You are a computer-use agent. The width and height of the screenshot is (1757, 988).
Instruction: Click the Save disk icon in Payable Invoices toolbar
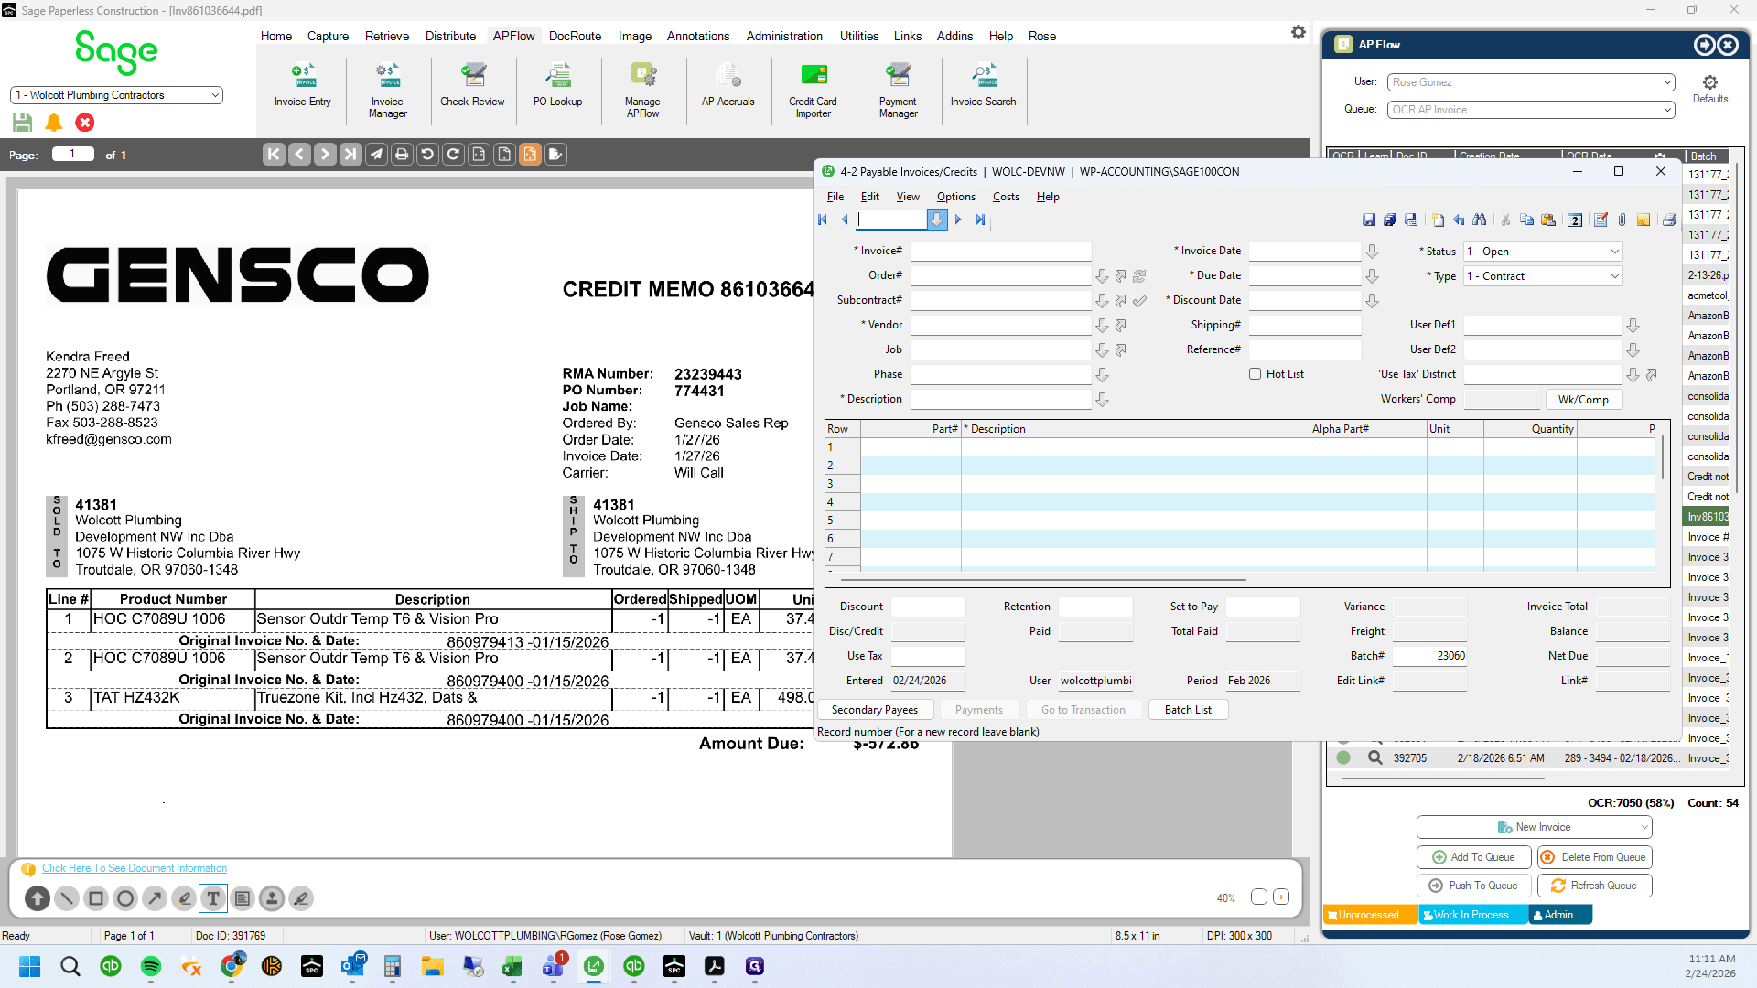(x=1369, y=220)
